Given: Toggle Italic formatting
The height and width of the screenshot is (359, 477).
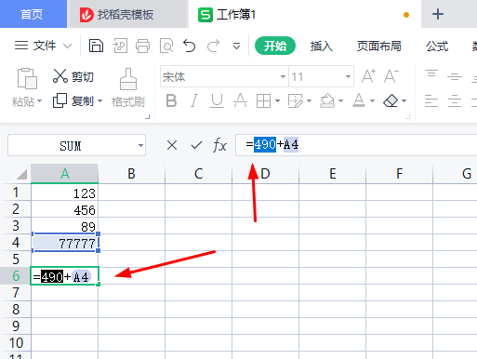Looking at the screenshot, I should point(194,100).
